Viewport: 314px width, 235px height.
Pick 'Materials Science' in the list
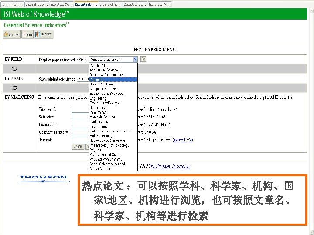tap(113, 117)
